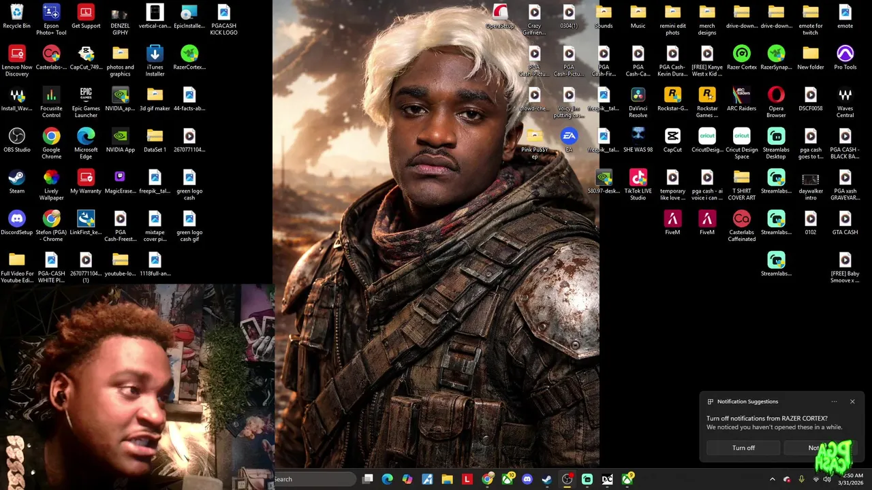This screenshot has width=872, height=490.
Task: Open the Music folder
Action: click(638, 17)
